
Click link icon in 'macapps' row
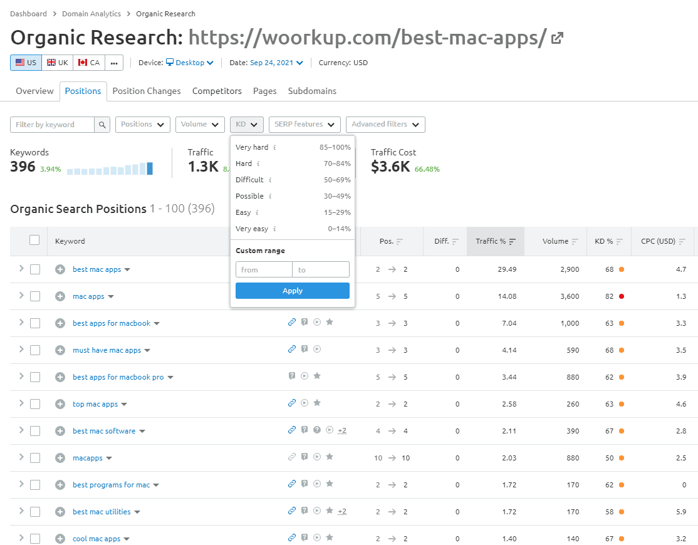(292, 457)
